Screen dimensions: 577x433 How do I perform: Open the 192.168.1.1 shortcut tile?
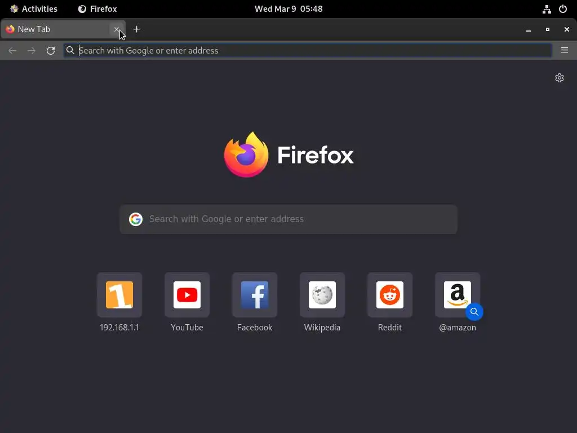[119, 295]
